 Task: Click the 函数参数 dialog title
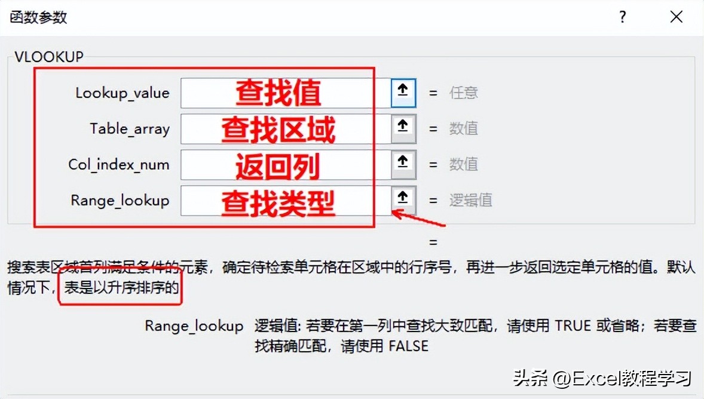coord(39,17)
